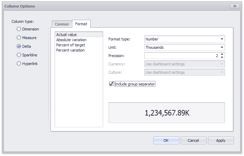Uncheck Include group separator

tap(111, 84)
